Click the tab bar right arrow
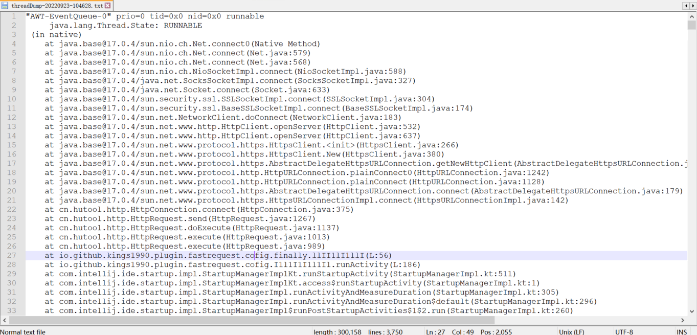Image resolution: width=697 pixels, height=335 pixels. 692,6
